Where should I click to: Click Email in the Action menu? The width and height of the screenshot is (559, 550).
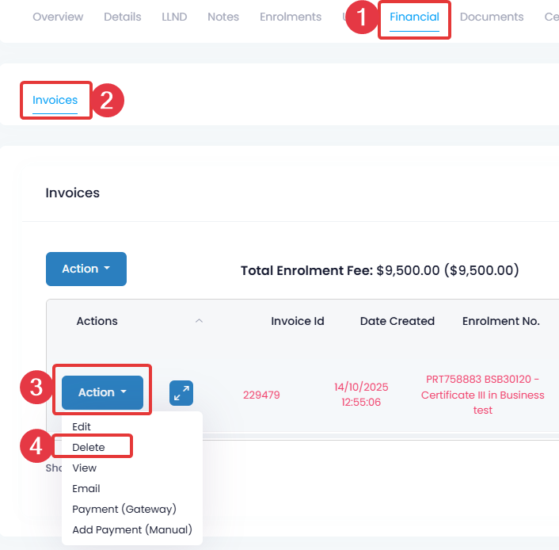pyautogui.click(x=86, y=488)
